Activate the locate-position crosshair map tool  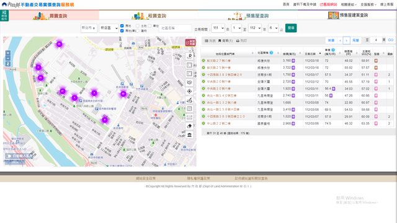coord(189,91)
